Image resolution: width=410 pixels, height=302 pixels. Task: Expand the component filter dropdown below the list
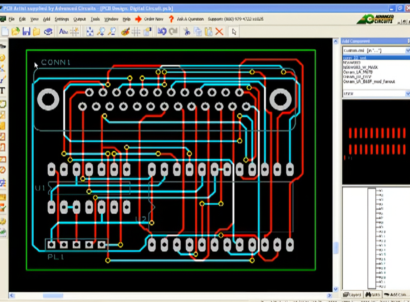pos(407,94)
